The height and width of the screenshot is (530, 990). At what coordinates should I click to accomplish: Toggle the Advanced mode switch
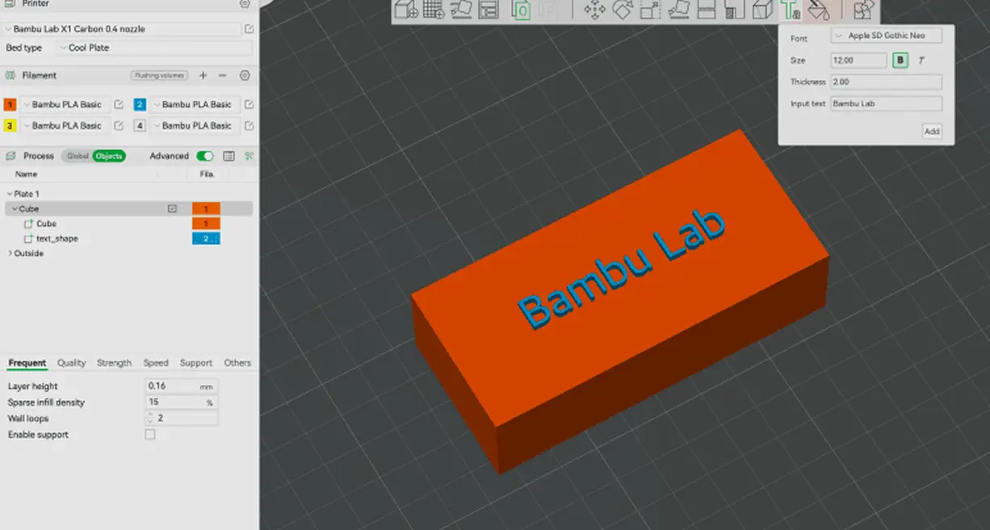[x=205, y=156]
